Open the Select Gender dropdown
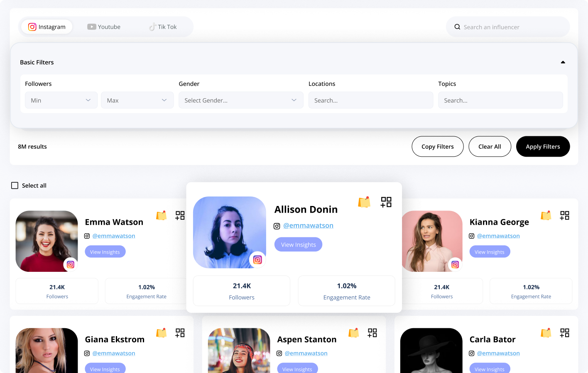The image size is (588, 373). click(241, 100)
